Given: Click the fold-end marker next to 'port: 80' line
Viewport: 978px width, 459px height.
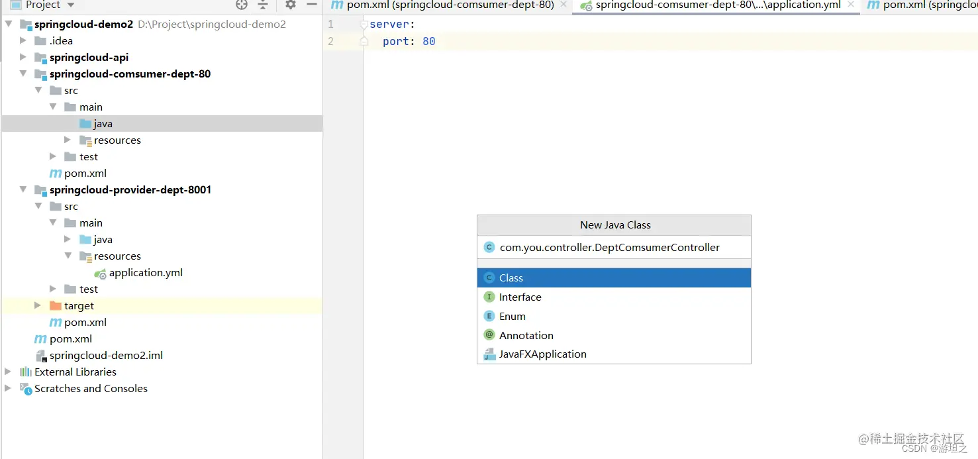Looking at the screenshot, I should (x=364, y=41).
